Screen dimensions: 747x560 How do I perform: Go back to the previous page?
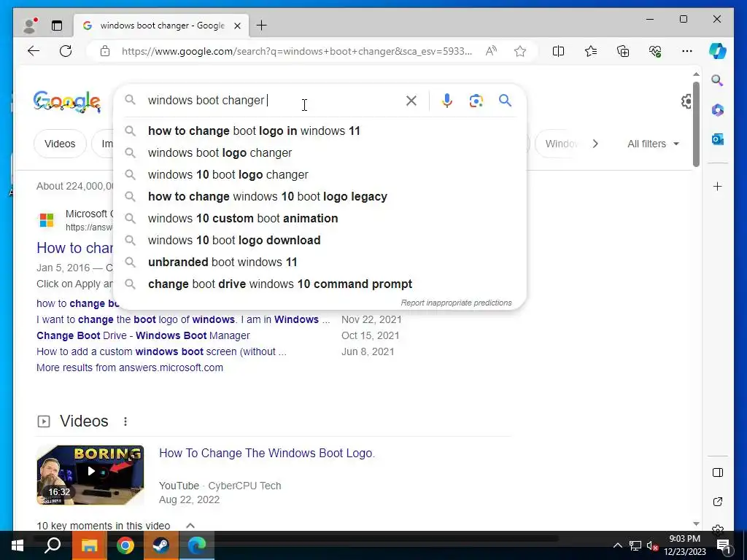point(34,51)
